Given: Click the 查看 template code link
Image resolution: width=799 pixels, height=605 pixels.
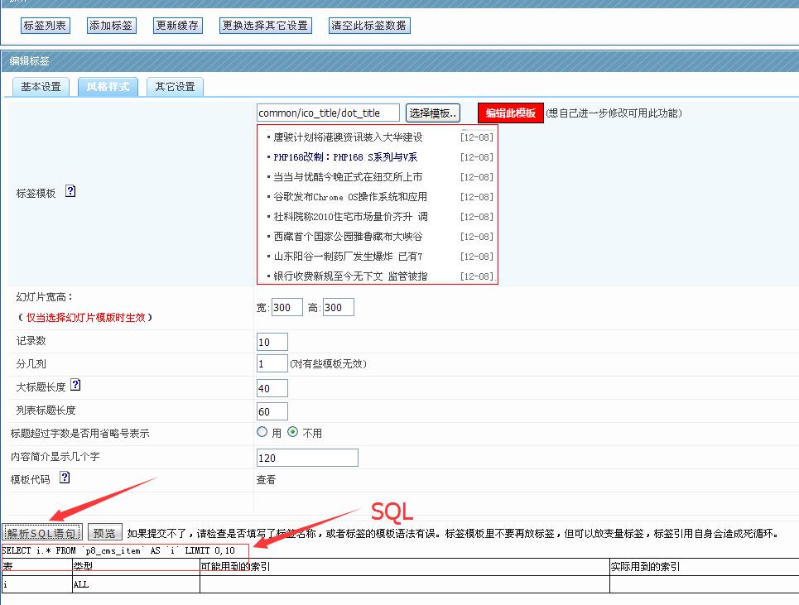Looking at the screenshot, I should click(266, 480).
